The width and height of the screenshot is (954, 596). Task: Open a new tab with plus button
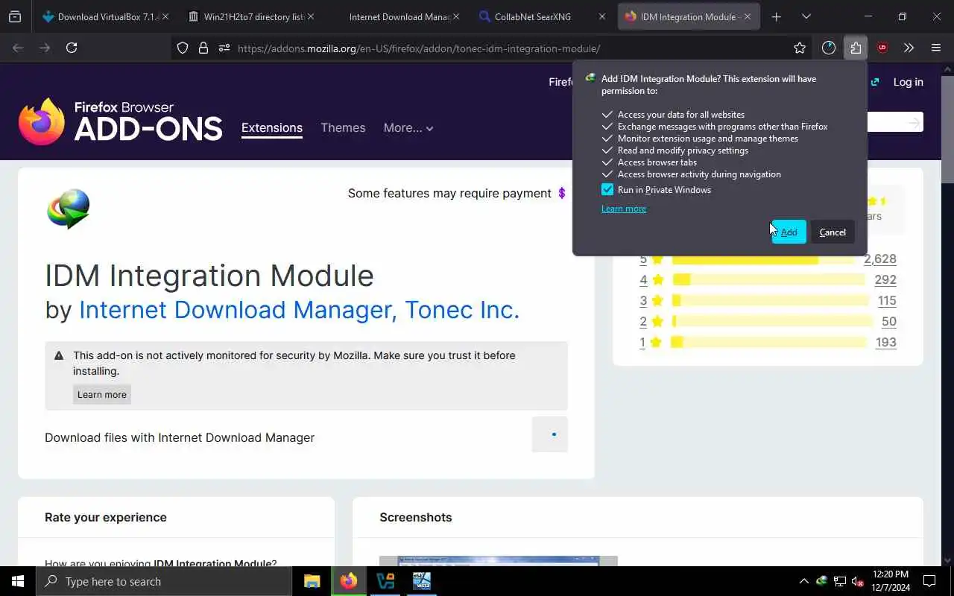coord(777,16)
